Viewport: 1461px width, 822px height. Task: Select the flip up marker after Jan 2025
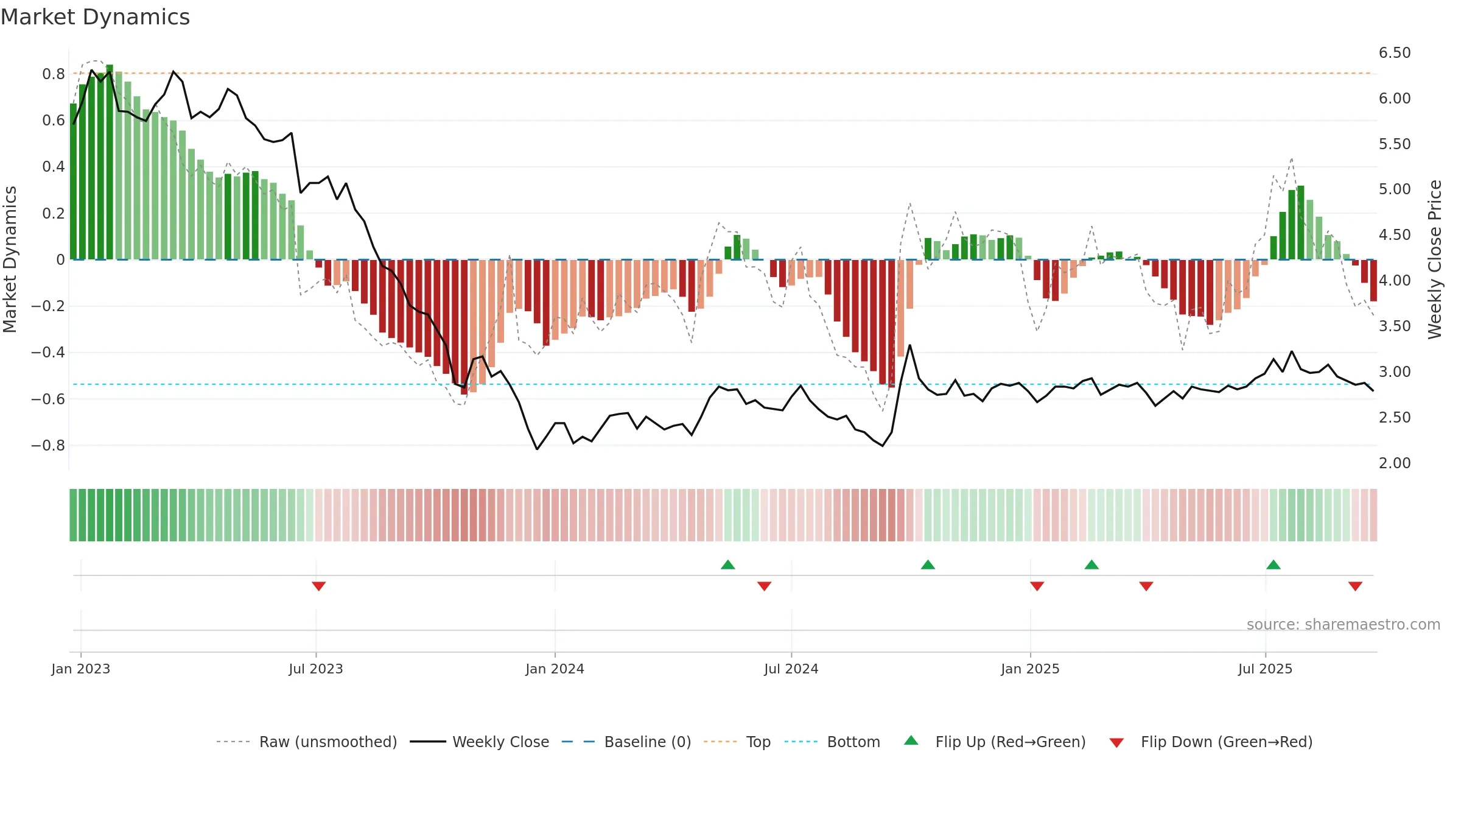(1091, 564)
